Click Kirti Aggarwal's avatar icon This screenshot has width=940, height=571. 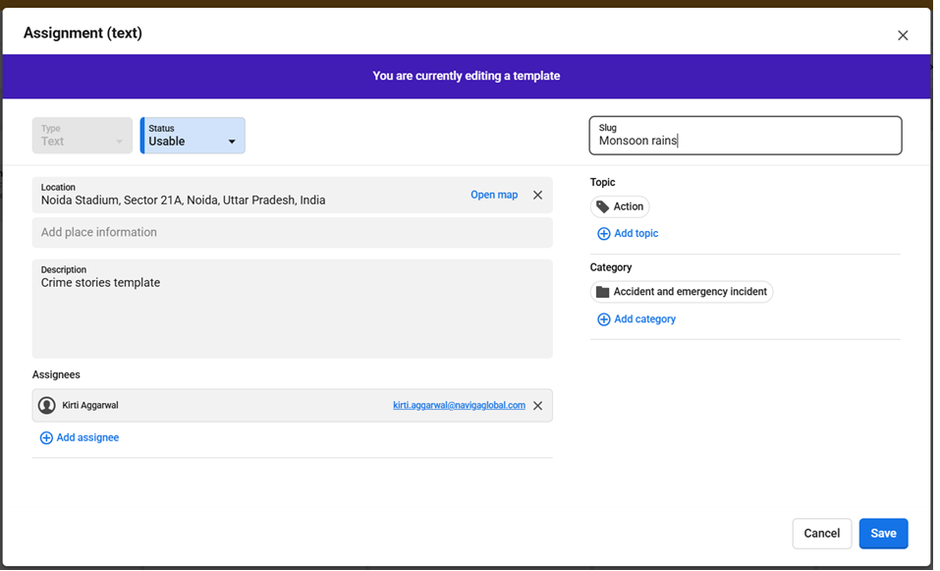point(46,405)
